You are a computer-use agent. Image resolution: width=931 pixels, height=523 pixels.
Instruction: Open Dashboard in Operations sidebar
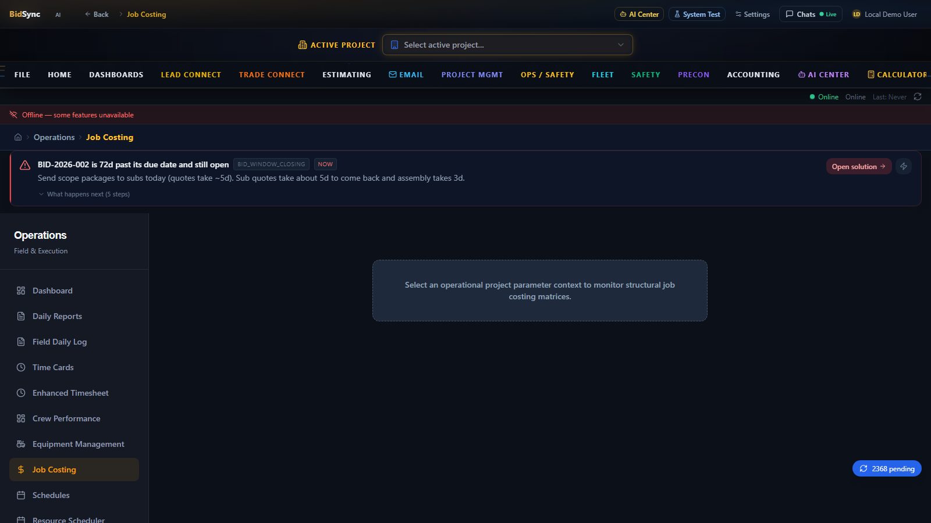(74, 291)
